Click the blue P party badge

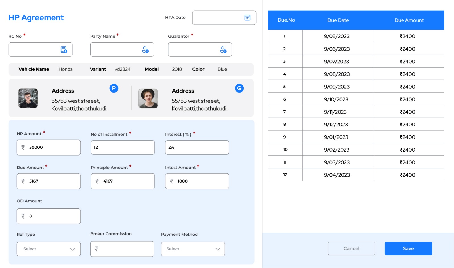click(x=114, y=88)
